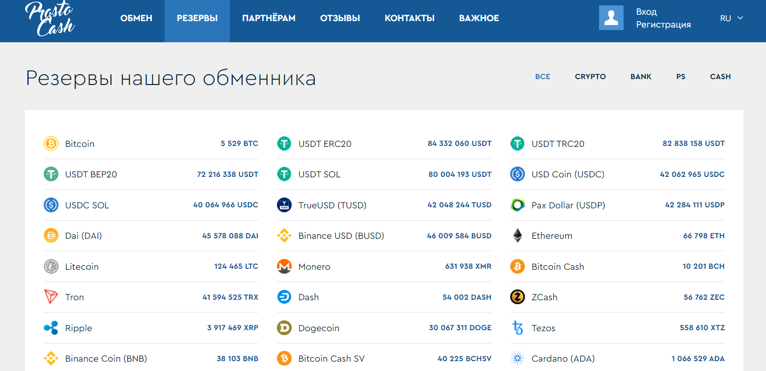Click the Bitcoin Cash icon
The image size is (766, 371).
(518, 266)
